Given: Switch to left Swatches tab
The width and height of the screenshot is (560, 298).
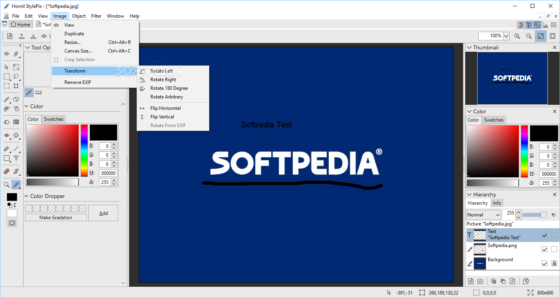Looking at the screenshot, I should click(53, 119).
